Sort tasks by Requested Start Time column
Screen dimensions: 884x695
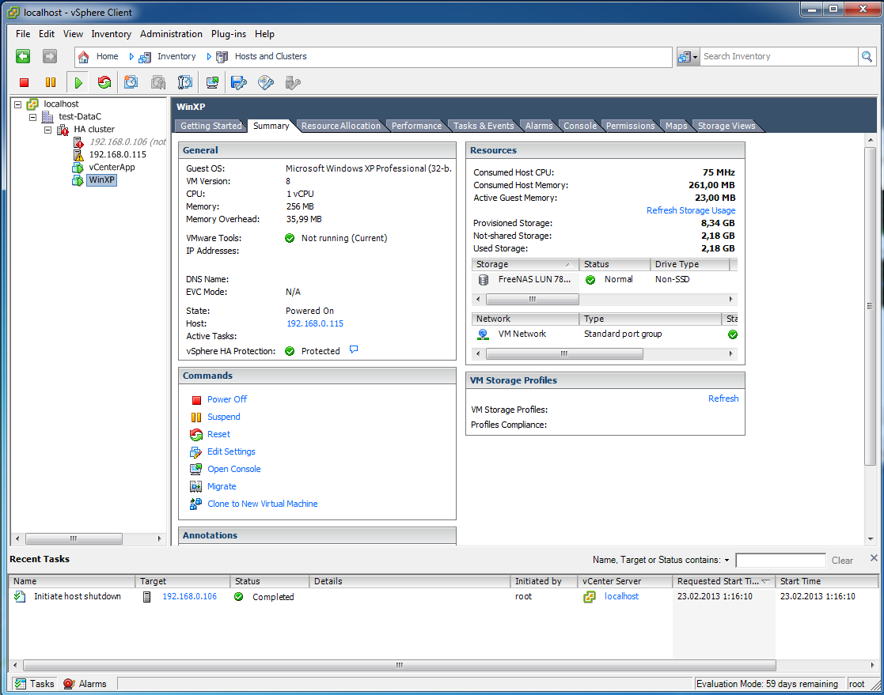(x=723, y=581)
